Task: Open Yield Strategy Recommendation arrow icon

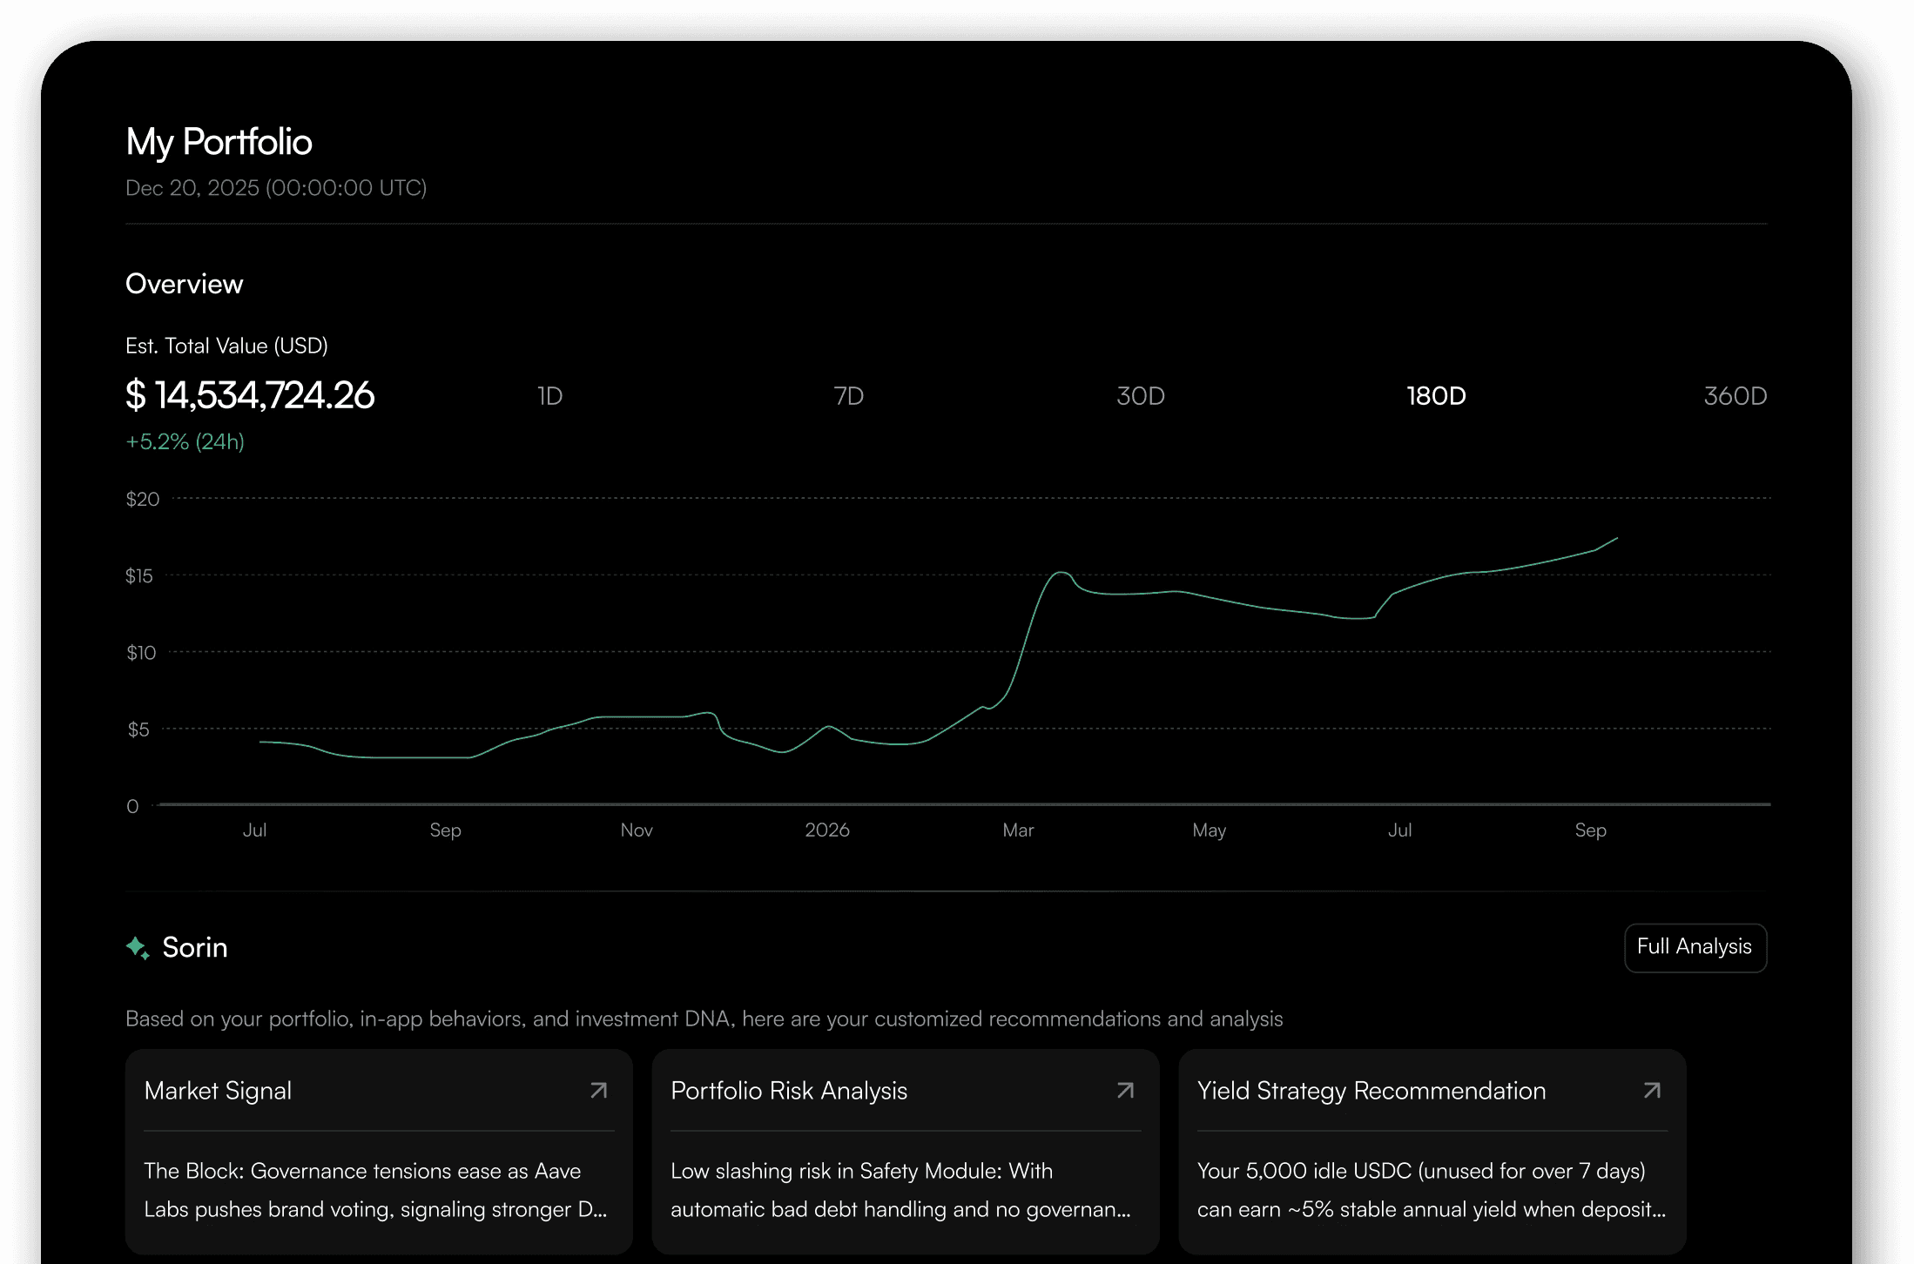Action: pos(1652,1090)
